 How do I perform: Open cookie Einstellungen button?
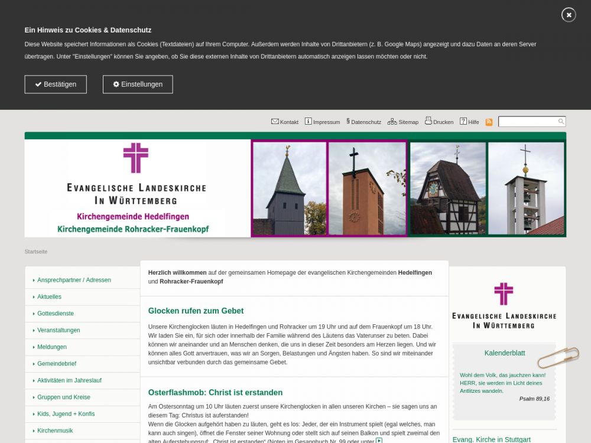pos(138,84)
